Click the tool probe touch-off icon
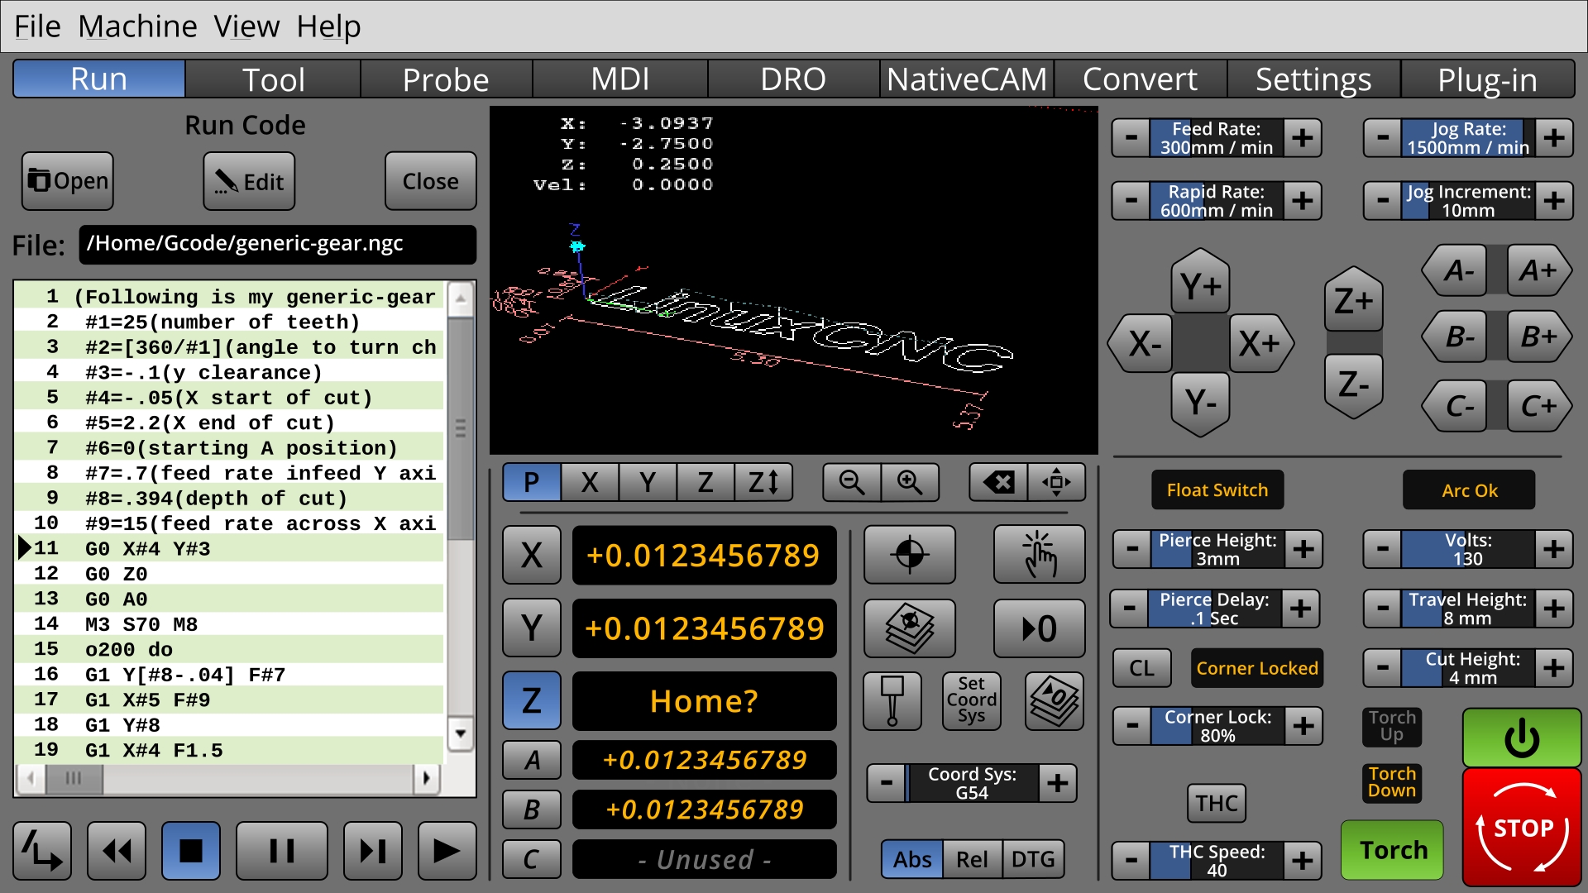The image size is (1588, 893). [892, 701]
